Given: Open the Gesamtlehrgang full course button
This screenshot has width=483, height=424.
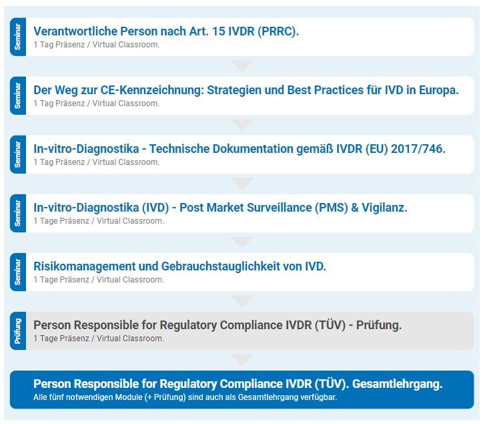Looking at the screenshot, I should [x=237, y=384].
